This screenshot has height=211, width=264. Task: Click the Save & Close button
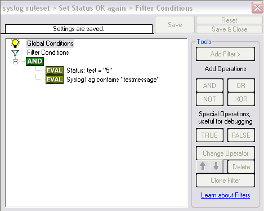[229, 29]
